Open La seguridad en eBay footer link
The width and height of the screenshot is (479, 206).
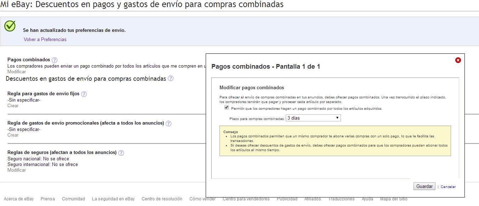113,199
